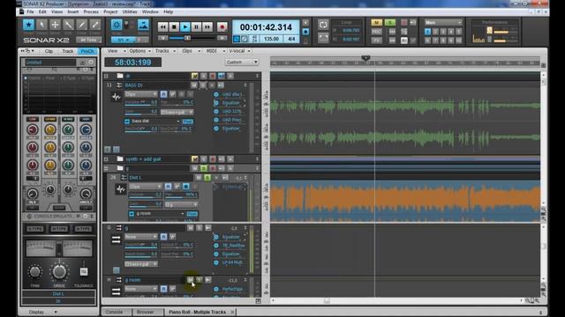Viewport: 565px width, 317px height.
Task: Open the Edit menu
Action: point(42,11)
